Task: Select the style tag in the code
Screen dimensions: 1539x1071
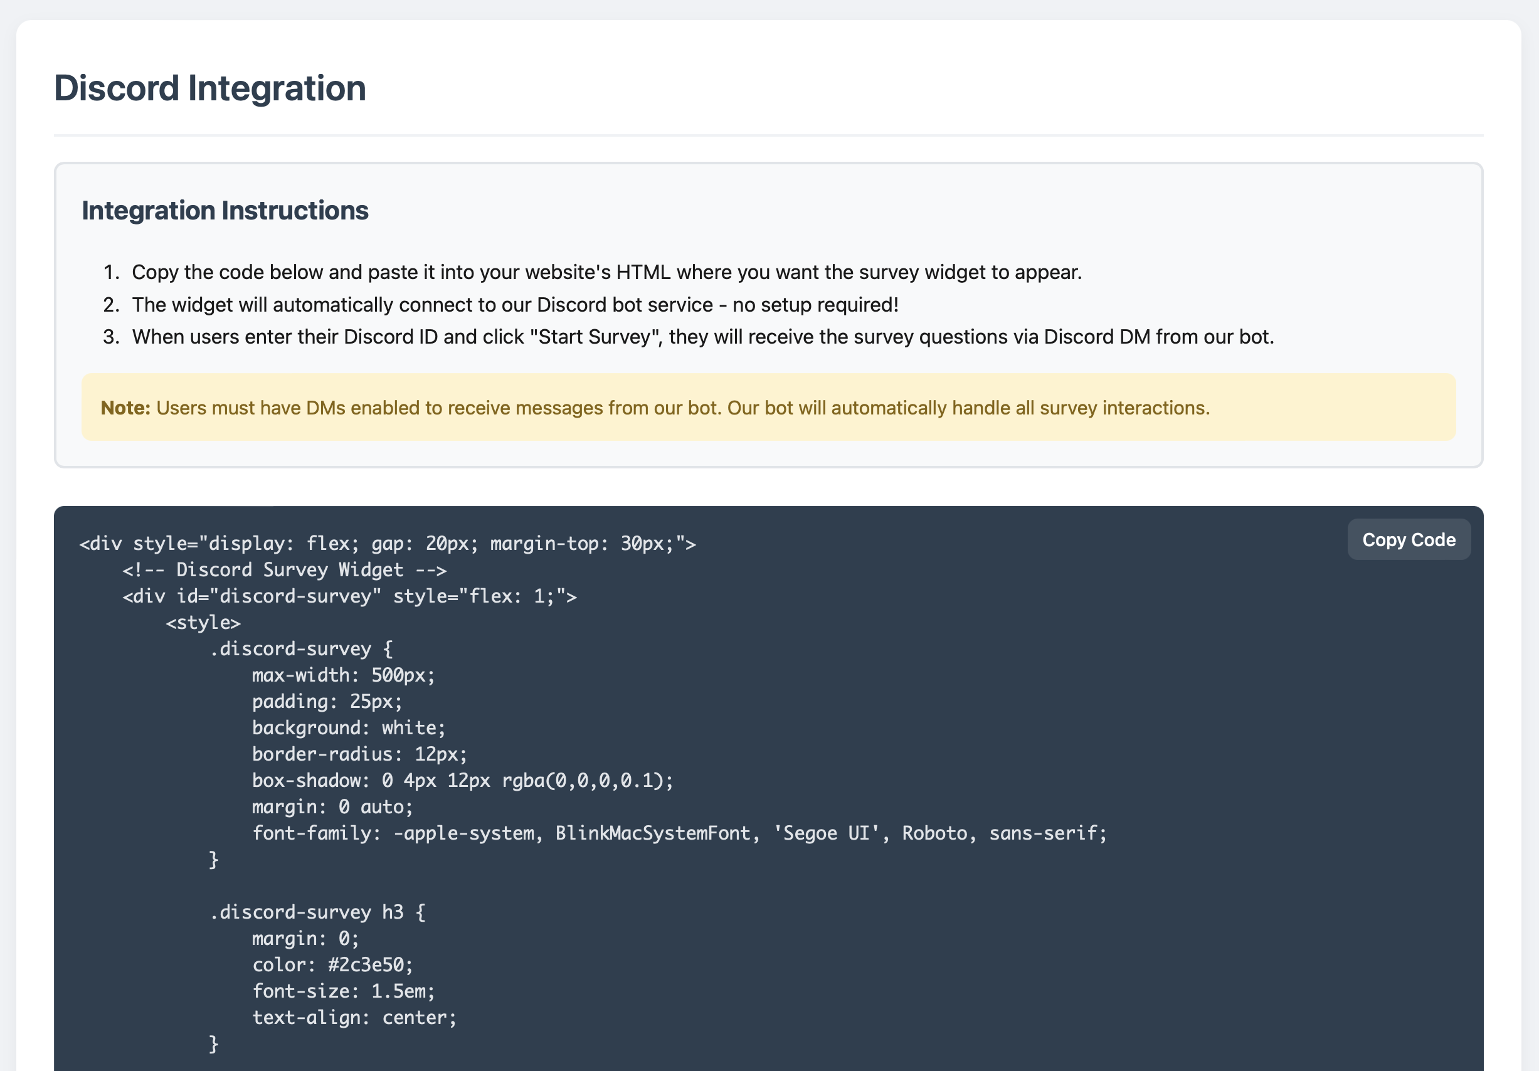Action: pos(203,622)
